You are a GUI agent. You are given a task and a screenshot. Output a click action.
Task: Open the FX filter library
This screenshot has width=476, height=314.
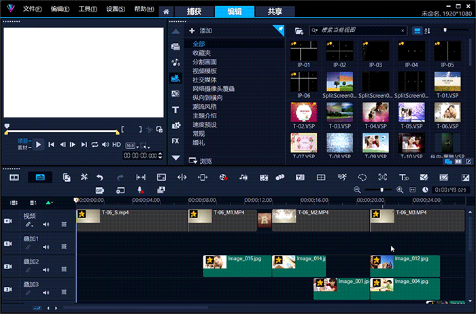[175, 141]
